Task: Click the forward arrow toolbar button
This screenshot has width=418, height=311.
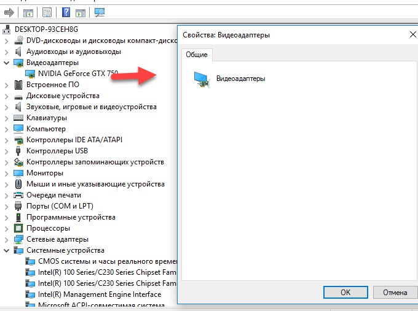Action: pos(9,12)
